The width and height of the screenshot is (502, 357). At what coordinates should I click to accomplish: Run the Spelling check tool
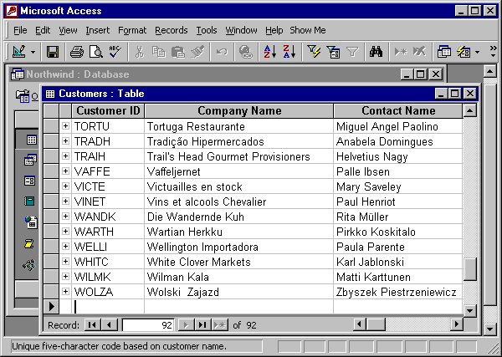[x=115, y=52]
